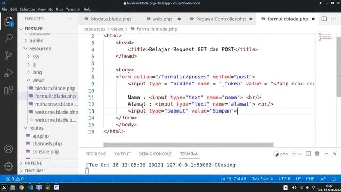Click the errors and warnings status indicator
This screenshot has height=192, width=341.
click(x=15, y=179)
